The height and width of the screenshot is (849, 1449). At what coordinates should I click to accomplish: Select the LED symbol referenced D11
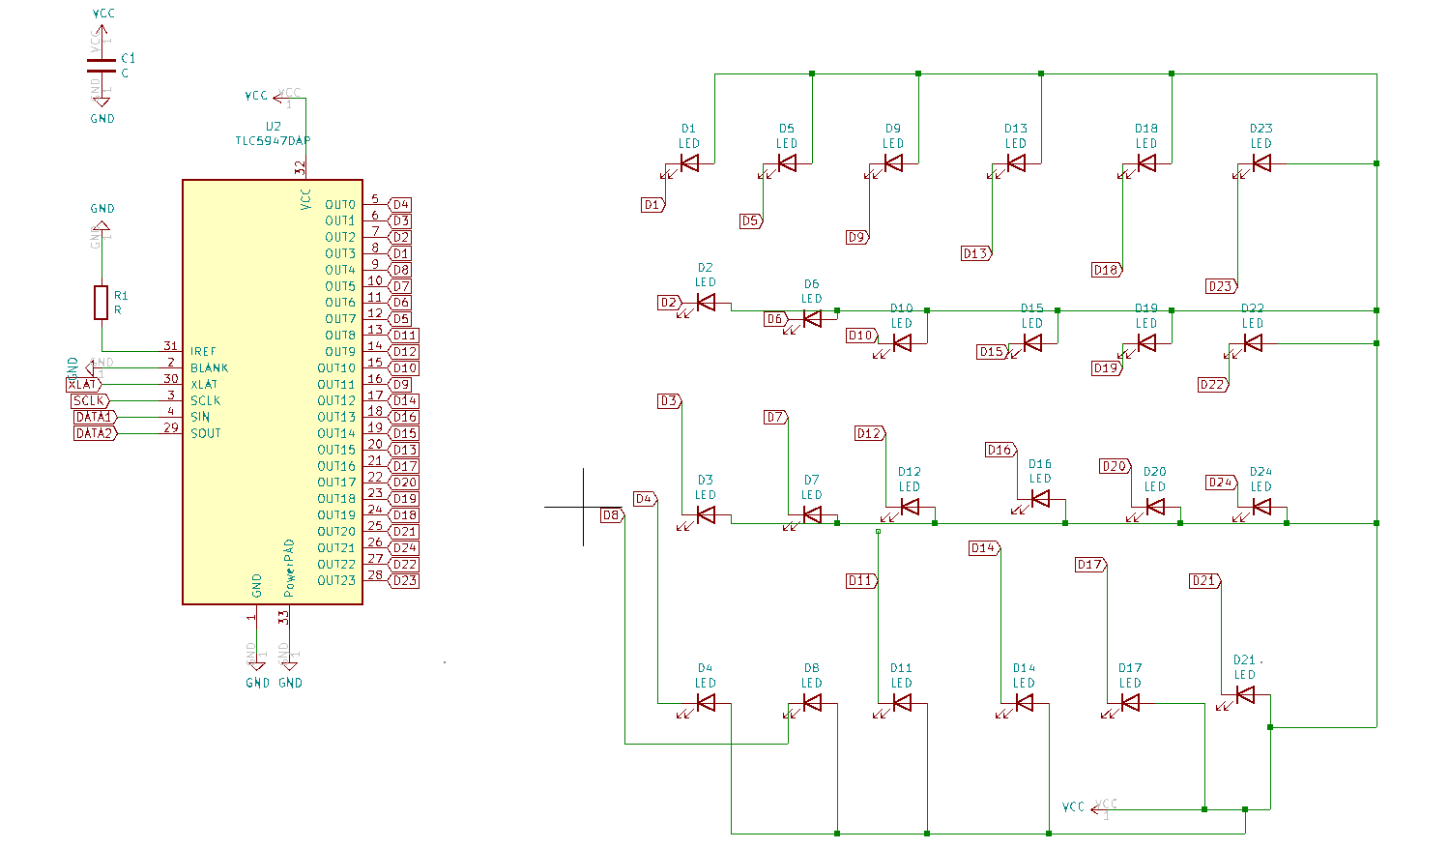(x=901, y=703)
